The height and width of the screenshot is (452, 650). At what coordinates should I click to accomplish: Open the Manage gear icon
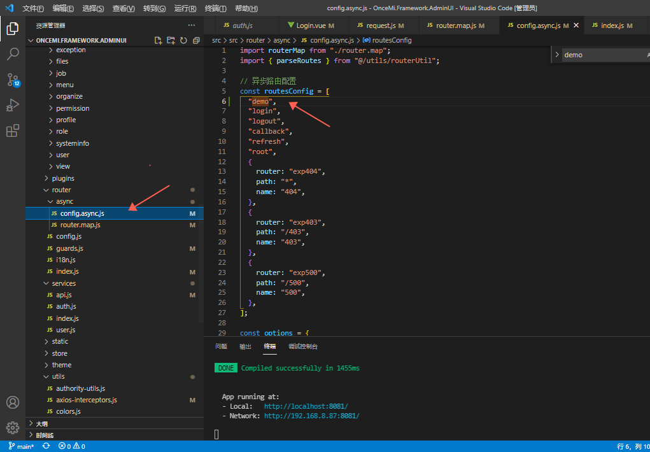click(13, 428)
